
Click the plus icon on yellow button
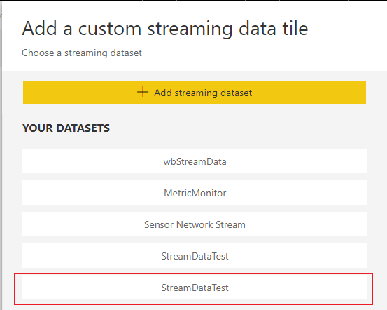(143, 93)
